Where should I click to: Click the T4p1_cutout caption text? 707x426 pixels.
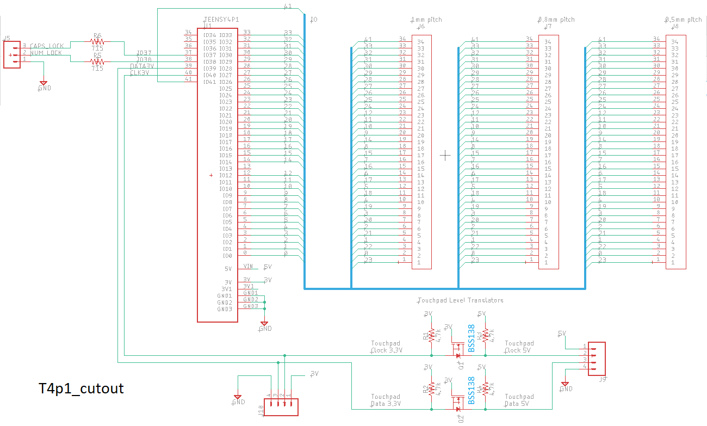click(x=82, y=388)
